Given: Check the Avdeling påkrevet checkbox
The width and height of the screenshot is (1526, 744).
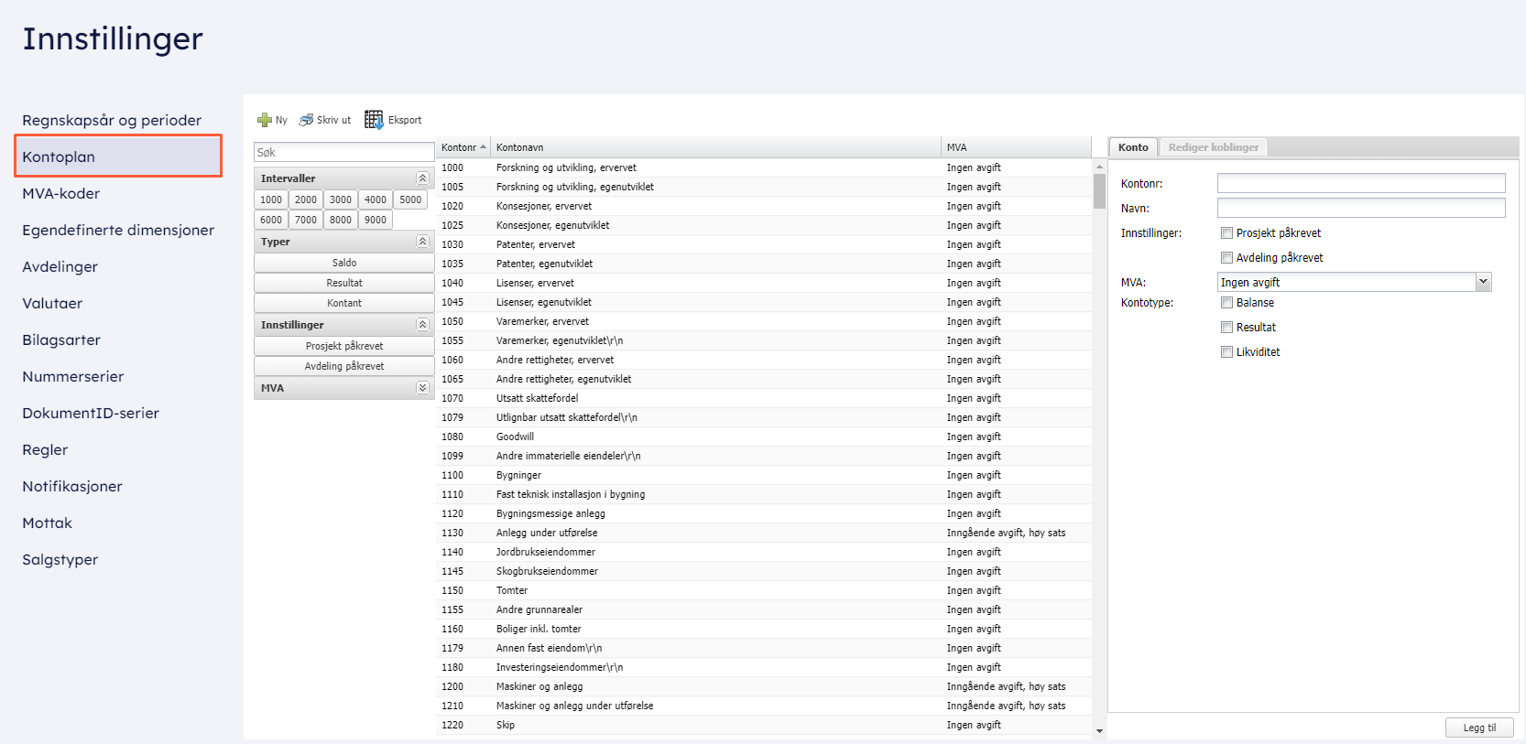Looking at the screenshot, I should 1226,258.
